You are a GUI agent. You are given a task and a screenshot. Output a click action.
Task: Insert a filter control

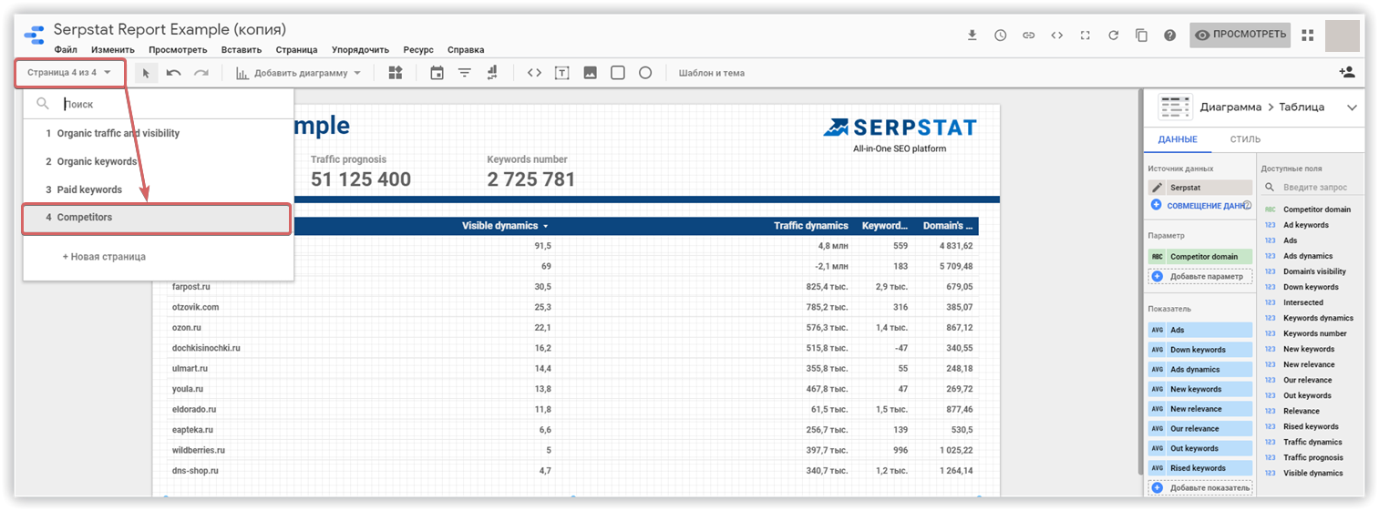465,73
